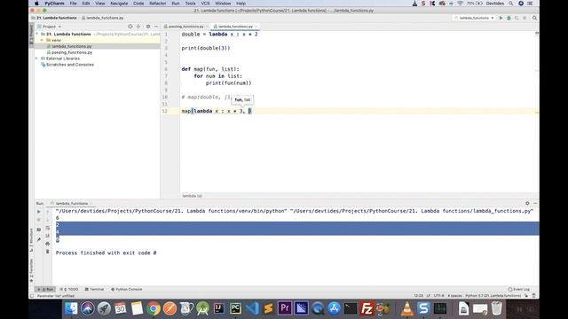Click line 12 in the editor gutter
This screenshot has height=319, width=568.
(x=165, y=111)
